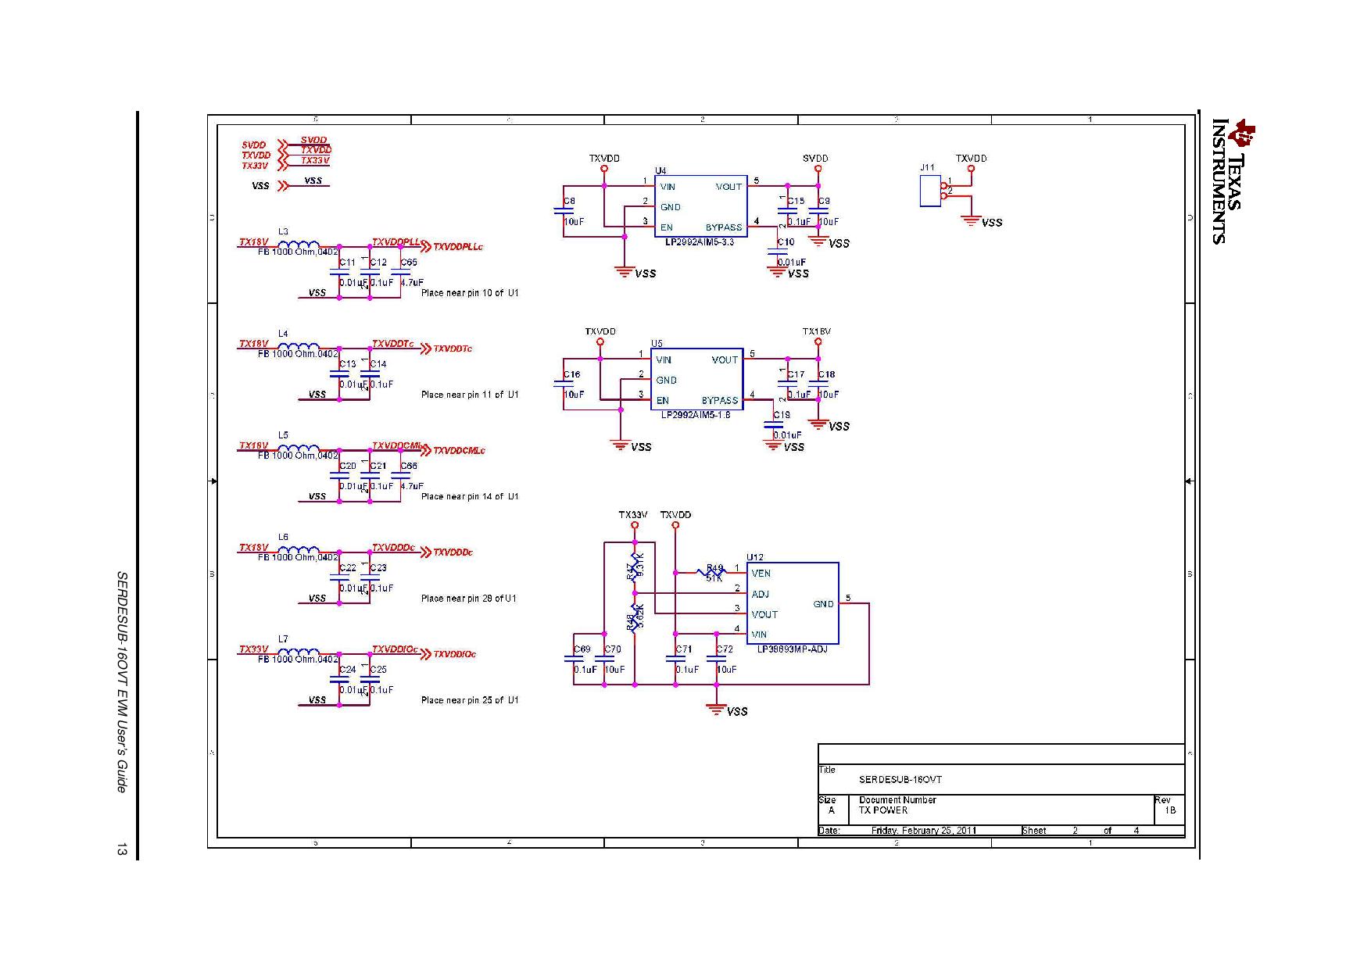Select the 'Place near pin 10 of U1' note
Image resolution: width=1371 pixels, height=969 pixels.
(x=469, y=293)
